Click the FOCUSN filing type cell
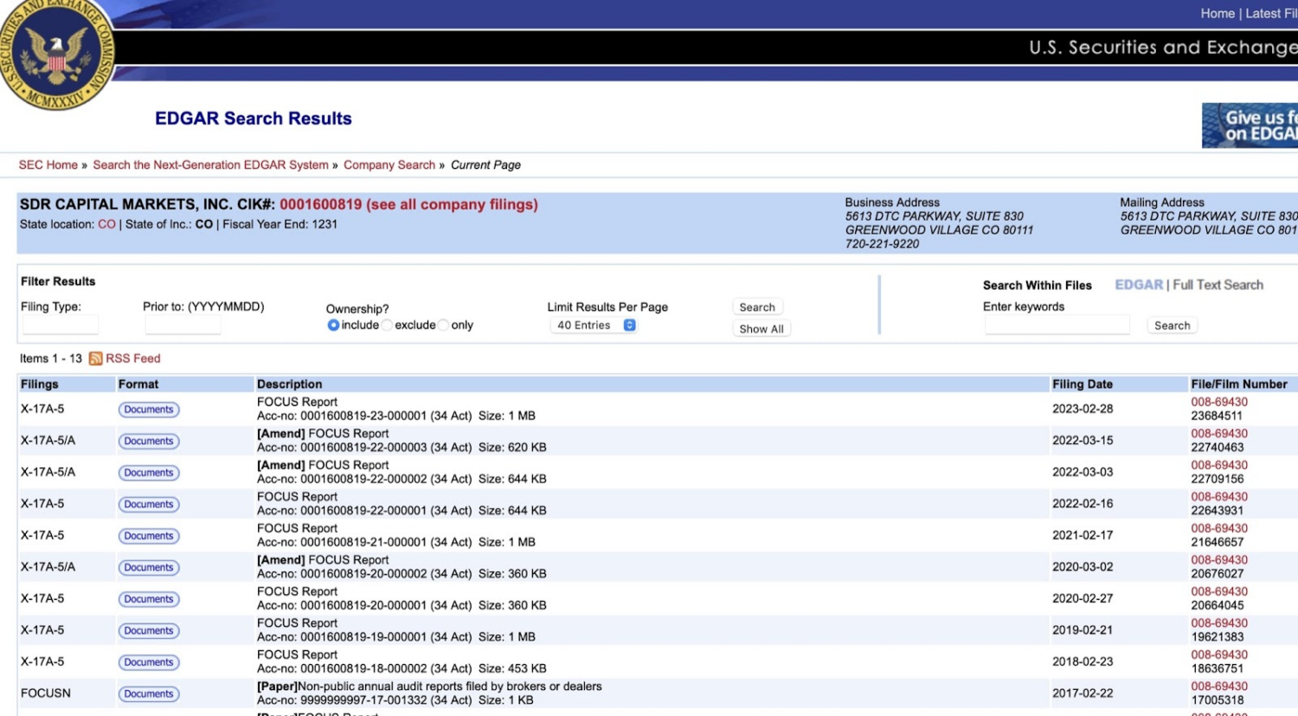 46,693
